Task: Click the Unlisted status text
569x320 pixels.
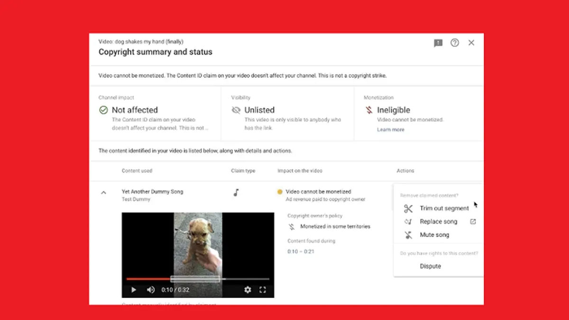Action: pos(259,110)
